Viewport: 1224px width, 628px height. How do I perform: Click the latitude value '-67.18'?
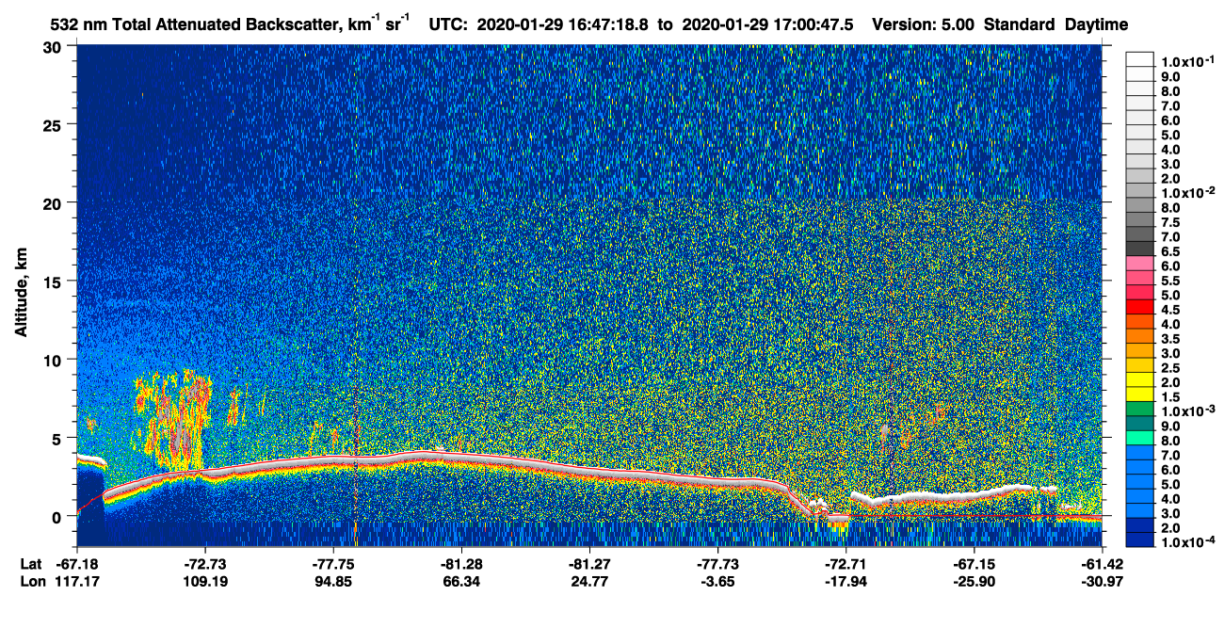click(77, 563)
